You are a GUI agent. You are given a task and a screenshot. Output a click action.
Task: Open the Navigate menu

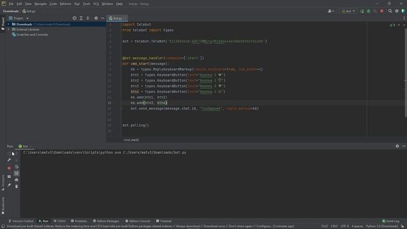[41, 4]
